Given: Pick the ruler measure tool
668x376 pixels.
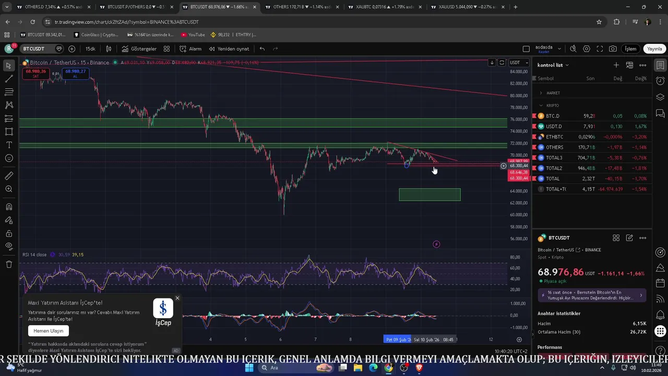Looking at the screenshot, I should click(9, 176).
